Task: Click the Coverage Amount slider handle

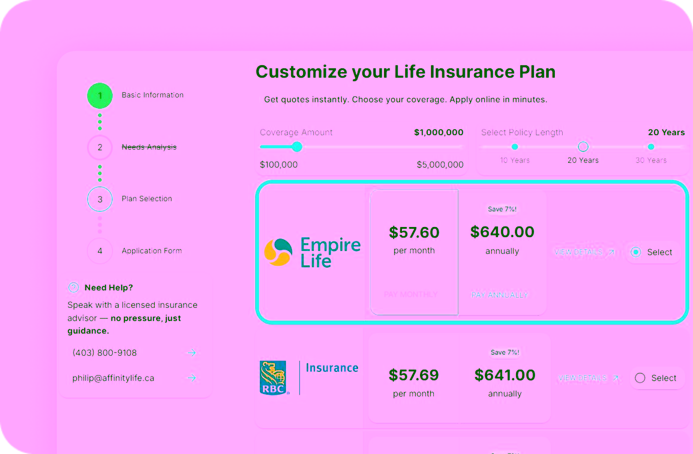Action: pos(297,147)
